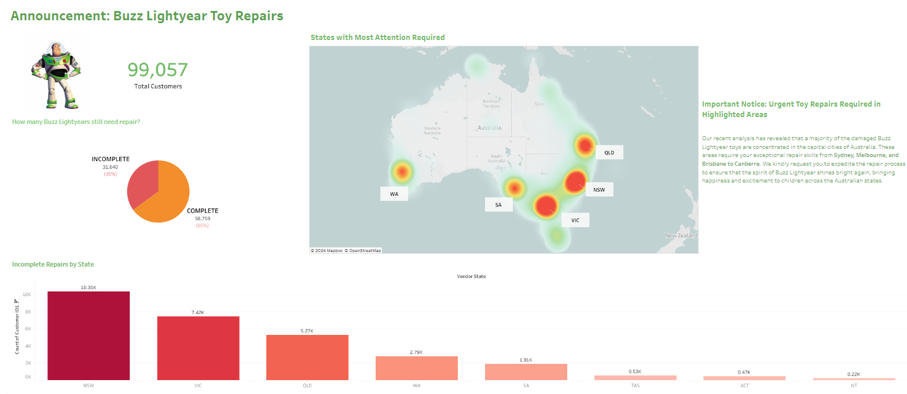Click the Incomplete Repairs by State title
Screen dimensions: 907x394
click(53, 264)
